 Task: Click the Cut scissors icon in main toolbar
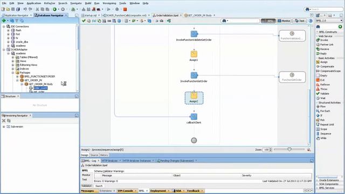(x=37, y=9)
